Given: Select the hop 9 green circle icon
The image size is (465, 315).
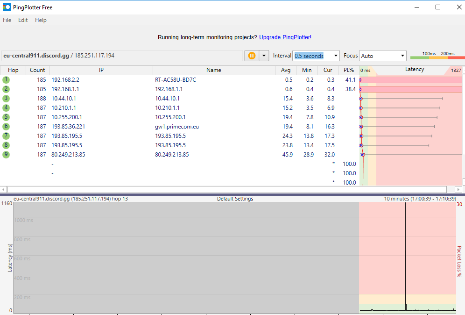Looking at the screenshot, I should [x=6, y=155].
